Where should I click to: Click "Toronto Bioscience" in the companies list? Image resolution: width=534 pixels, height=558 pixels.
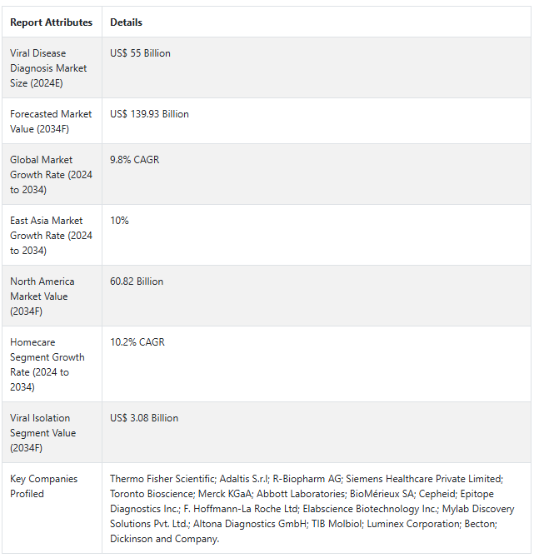coord(152,494)
